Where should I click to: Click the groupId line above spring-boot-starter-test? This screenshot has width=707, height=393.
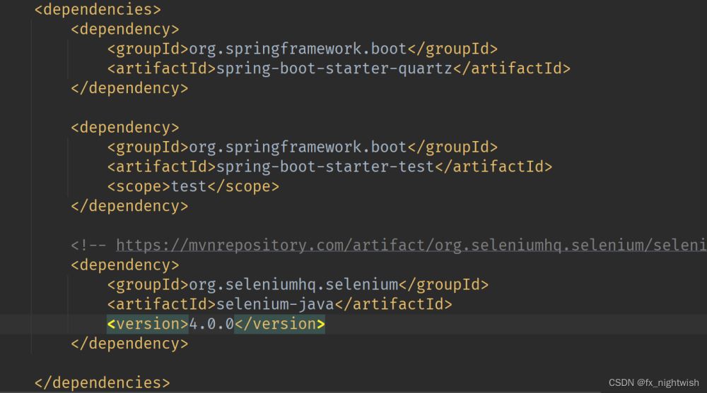click(x=302, y=147)
